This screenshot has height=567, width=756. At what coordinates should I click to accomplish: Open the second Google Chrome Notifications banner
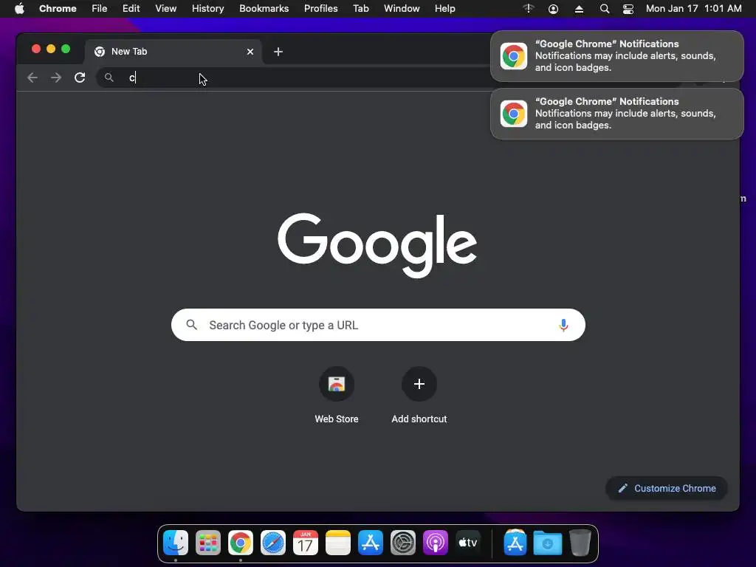pyautogui.click(x=616, y=114)
